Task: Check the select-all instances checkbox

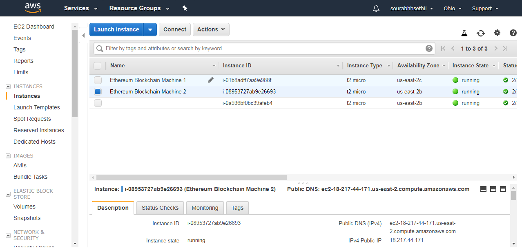Action: (x=98, y=66)
